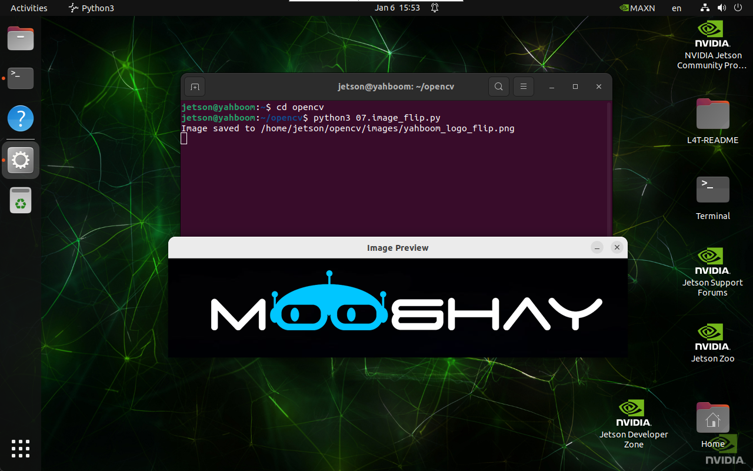Click the flipped logo image preview

click(x=398, y=308)
